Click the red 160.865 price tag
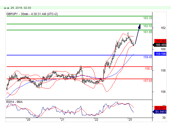This screenshot has height=128, width=171. click(x=161, y=40)
